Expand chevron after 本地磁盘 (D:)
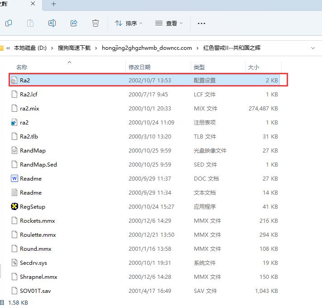This screenshot has height=306, width=322. 52,48
